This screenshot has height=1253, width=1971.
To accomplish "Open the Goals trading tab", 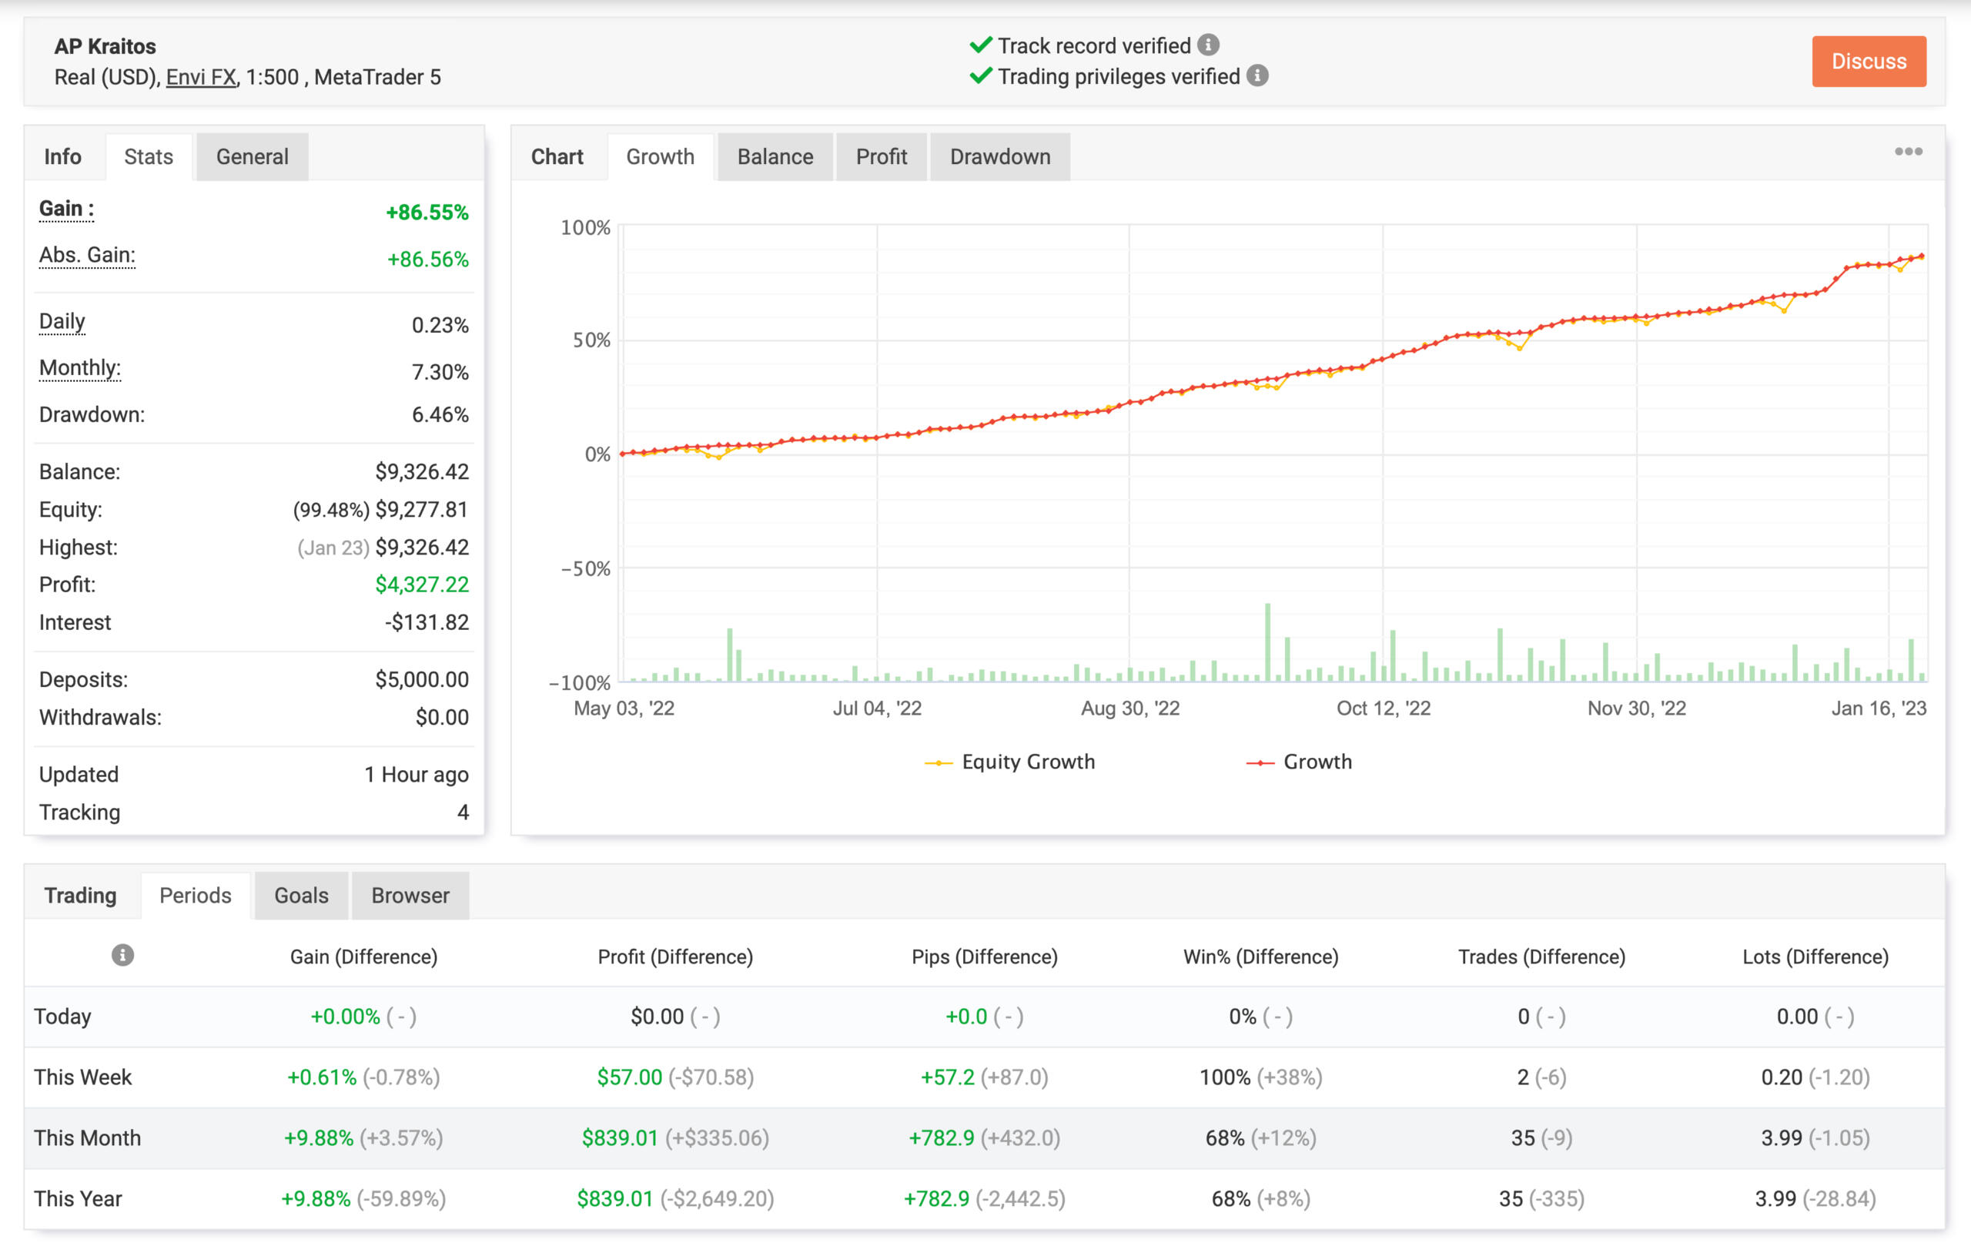I will point(301,895).
